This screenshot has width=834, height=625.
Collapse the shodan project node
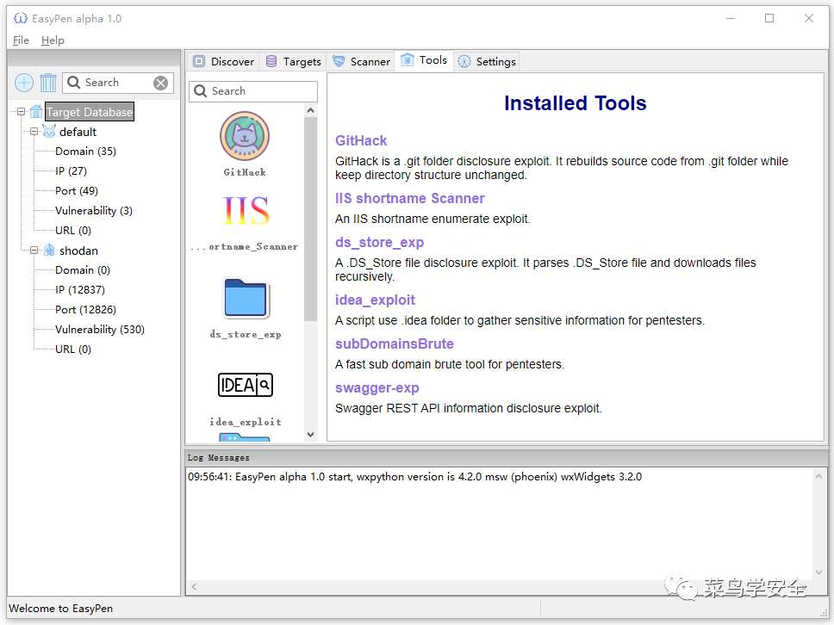34,250
